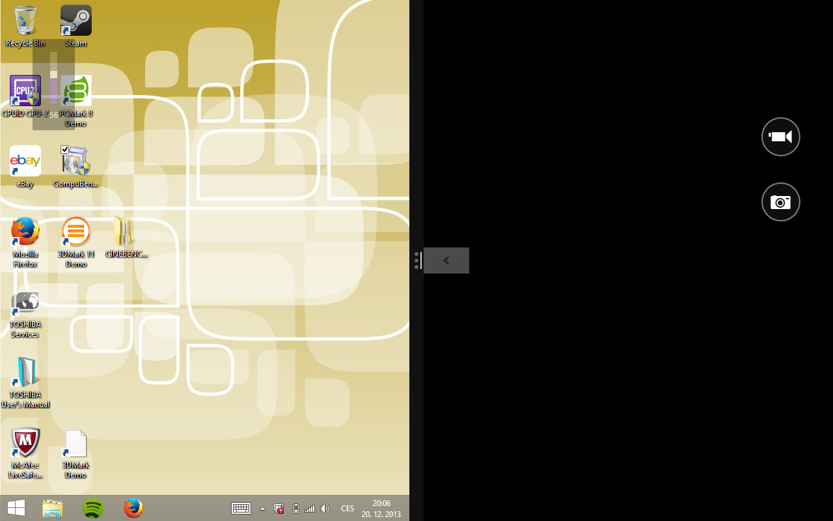Viewport: 833px width, 521px height.
Task: Open Spotify from the taskbar
Action: pos(93,508)
